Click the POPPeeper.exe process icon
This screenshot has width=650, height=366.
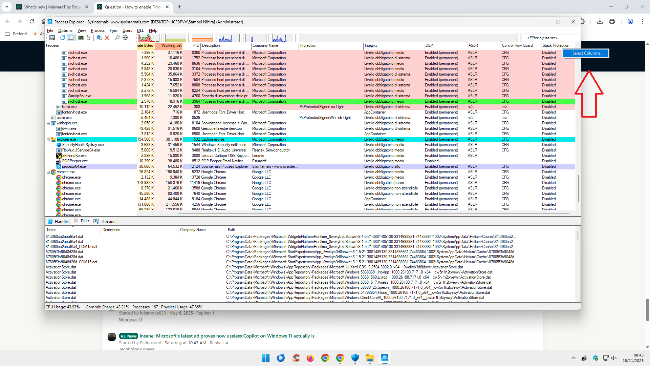[x=59, y=161]
